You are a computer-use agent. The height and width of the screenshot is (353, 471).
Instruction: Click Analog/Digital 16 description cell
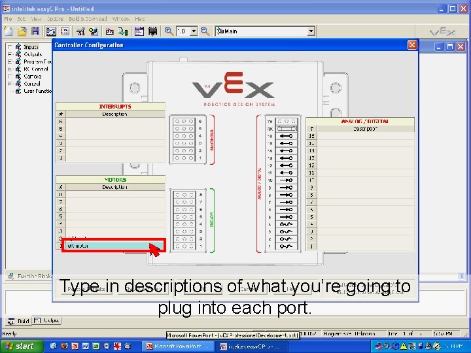coord(366,136)
